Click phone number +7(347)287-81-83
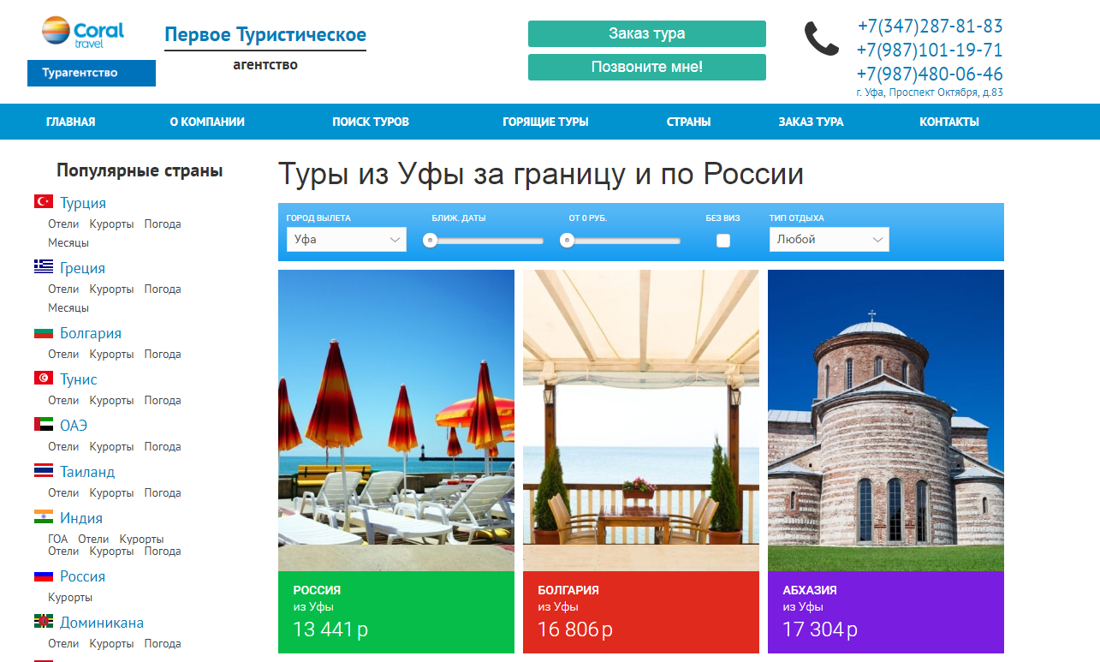Image resolution: width=1100 pixels, height=662 pixels. point(930,26)
